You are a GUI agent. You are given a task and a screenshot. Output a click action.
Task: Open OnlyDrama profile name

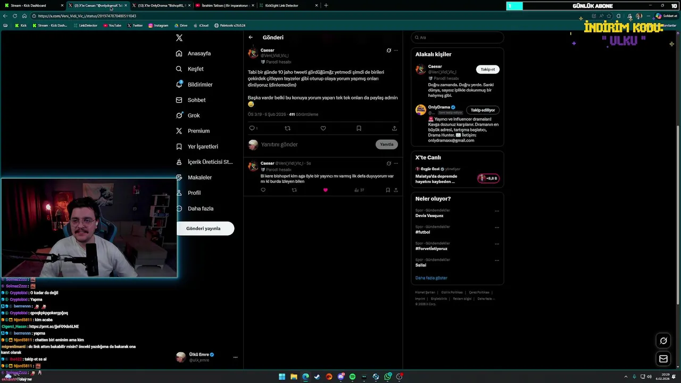pyautogui.click(x=439, y=107)
